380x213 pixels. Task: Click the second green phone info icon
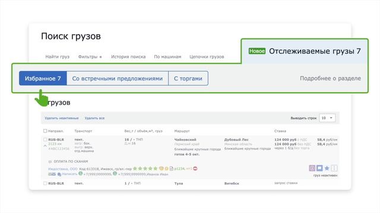pyautogui.click(x=115, y=173)
